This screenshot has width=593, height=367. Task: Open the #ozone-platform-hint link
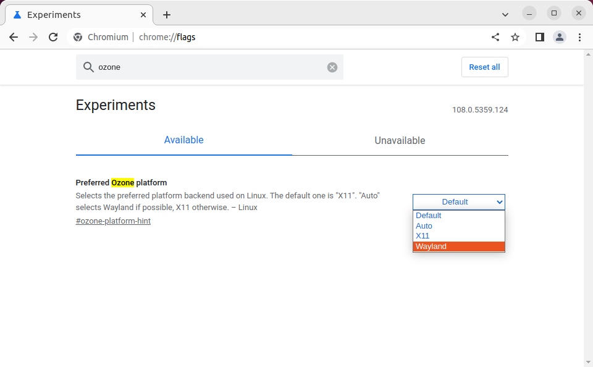point(113,221)
